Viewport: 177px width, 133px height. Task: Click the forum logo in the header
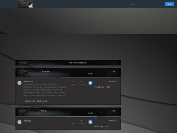[26, 4]
